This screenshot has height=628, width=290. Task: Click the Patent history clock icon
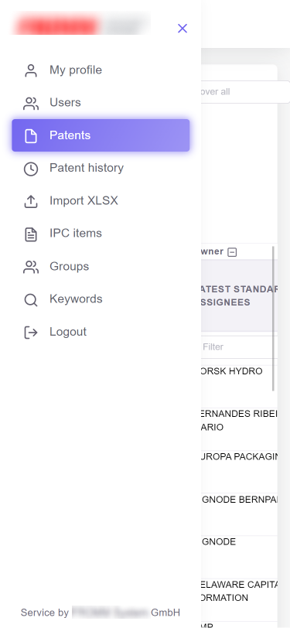31,169
